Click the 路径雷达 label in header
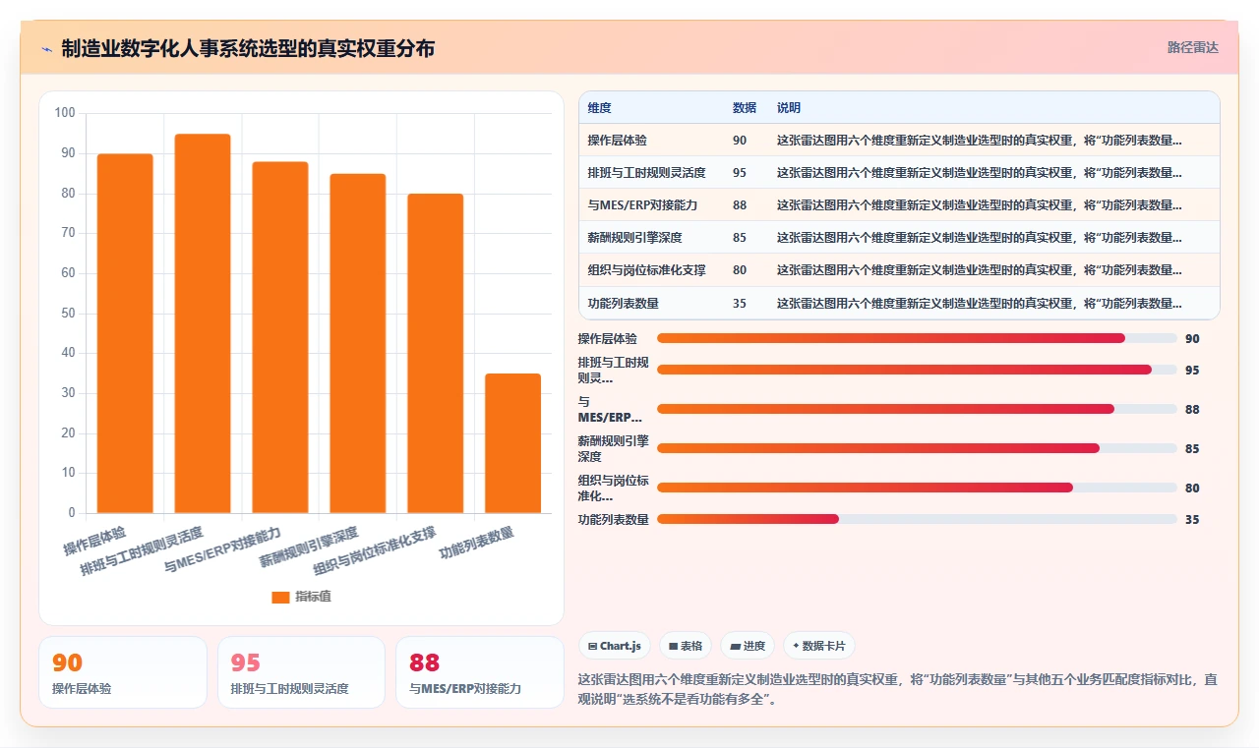 pos(1192,47)
